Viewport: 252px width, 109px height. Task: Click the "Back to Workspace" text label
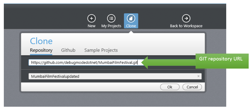point(186,26)
